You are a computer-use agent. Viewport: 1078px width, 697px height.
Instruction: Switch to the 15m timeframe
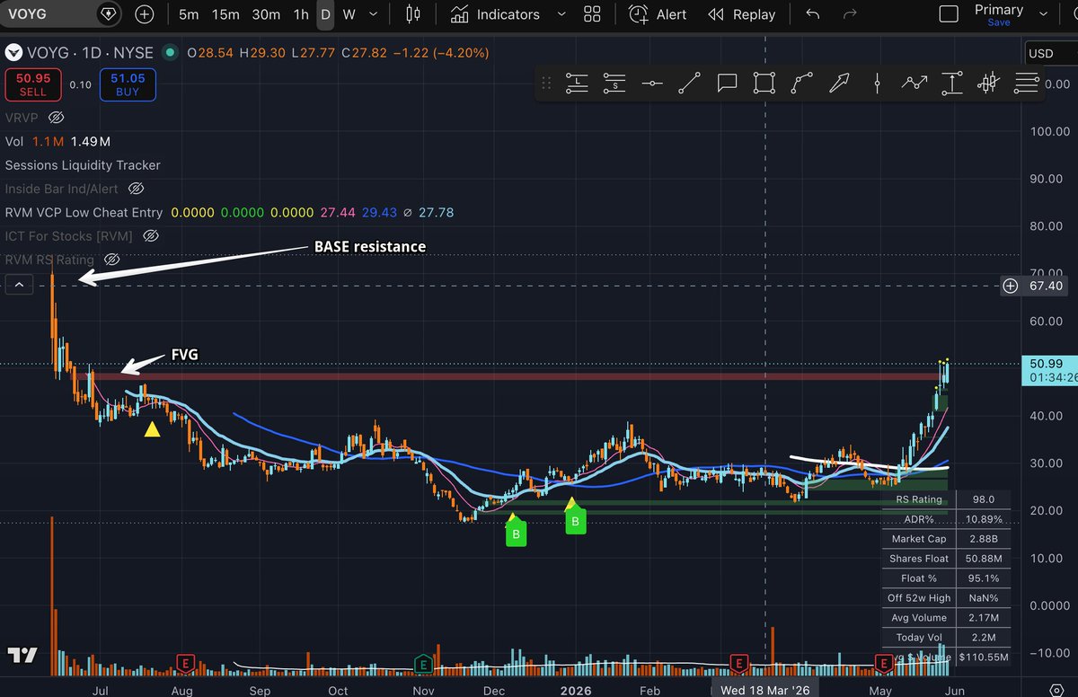coord(226,14)
